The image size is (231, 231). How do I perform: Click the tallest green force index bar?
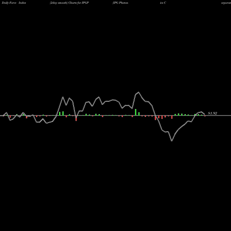click(136, 112)
